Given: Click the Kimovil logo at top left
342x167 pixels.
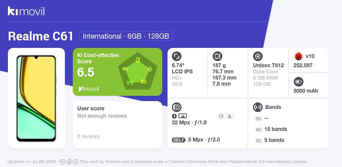Looking at the screenshot, I should click(x=26, y=11).
